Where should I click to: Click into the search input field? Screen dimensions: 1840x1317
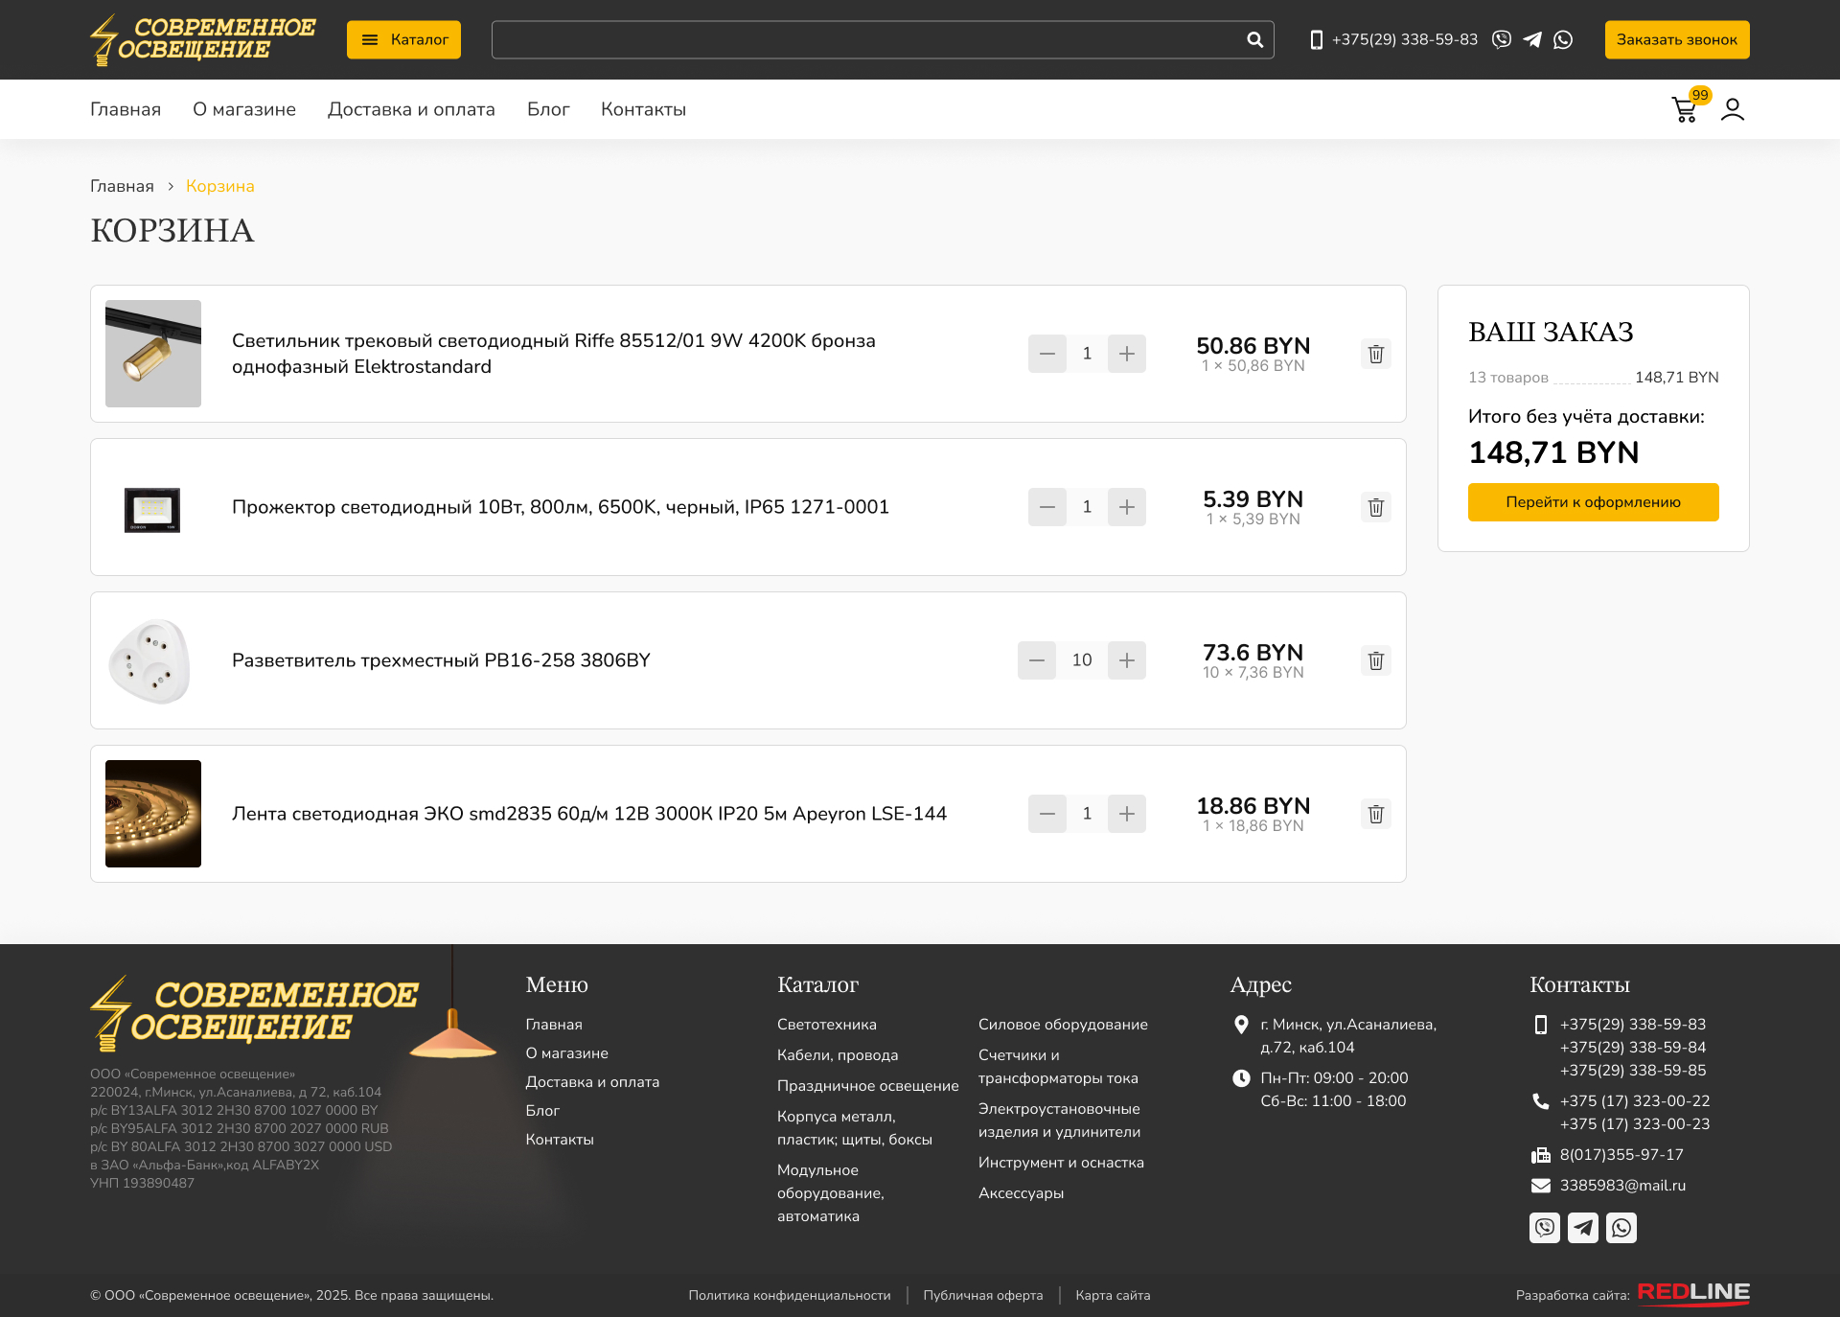pos(862,39)
